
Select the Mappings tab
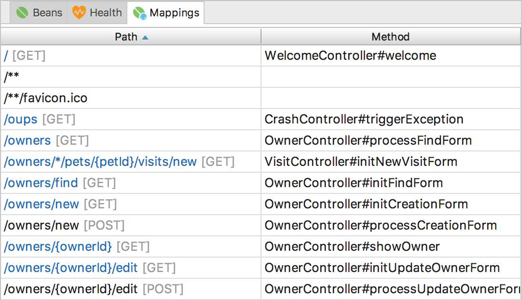[x=174, y=13]
